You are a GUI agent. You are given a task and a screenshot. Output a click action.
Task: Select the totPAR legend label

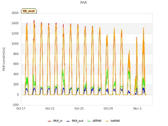point(115,121)
